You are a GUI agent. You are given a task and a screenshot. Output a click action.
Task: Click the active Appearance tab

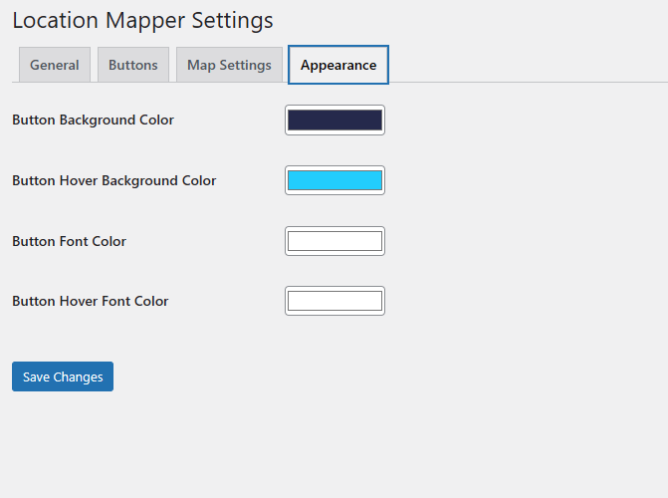(x=338, y=65)
